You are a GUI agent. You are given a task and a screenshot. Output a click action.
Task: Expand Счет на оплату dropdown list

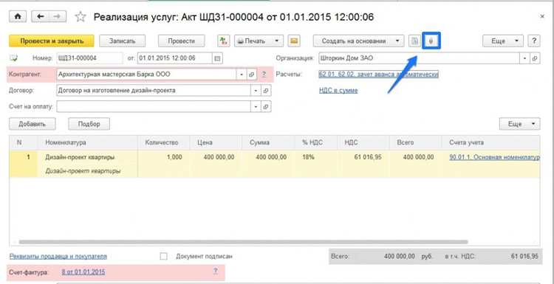tap(256, 106)
